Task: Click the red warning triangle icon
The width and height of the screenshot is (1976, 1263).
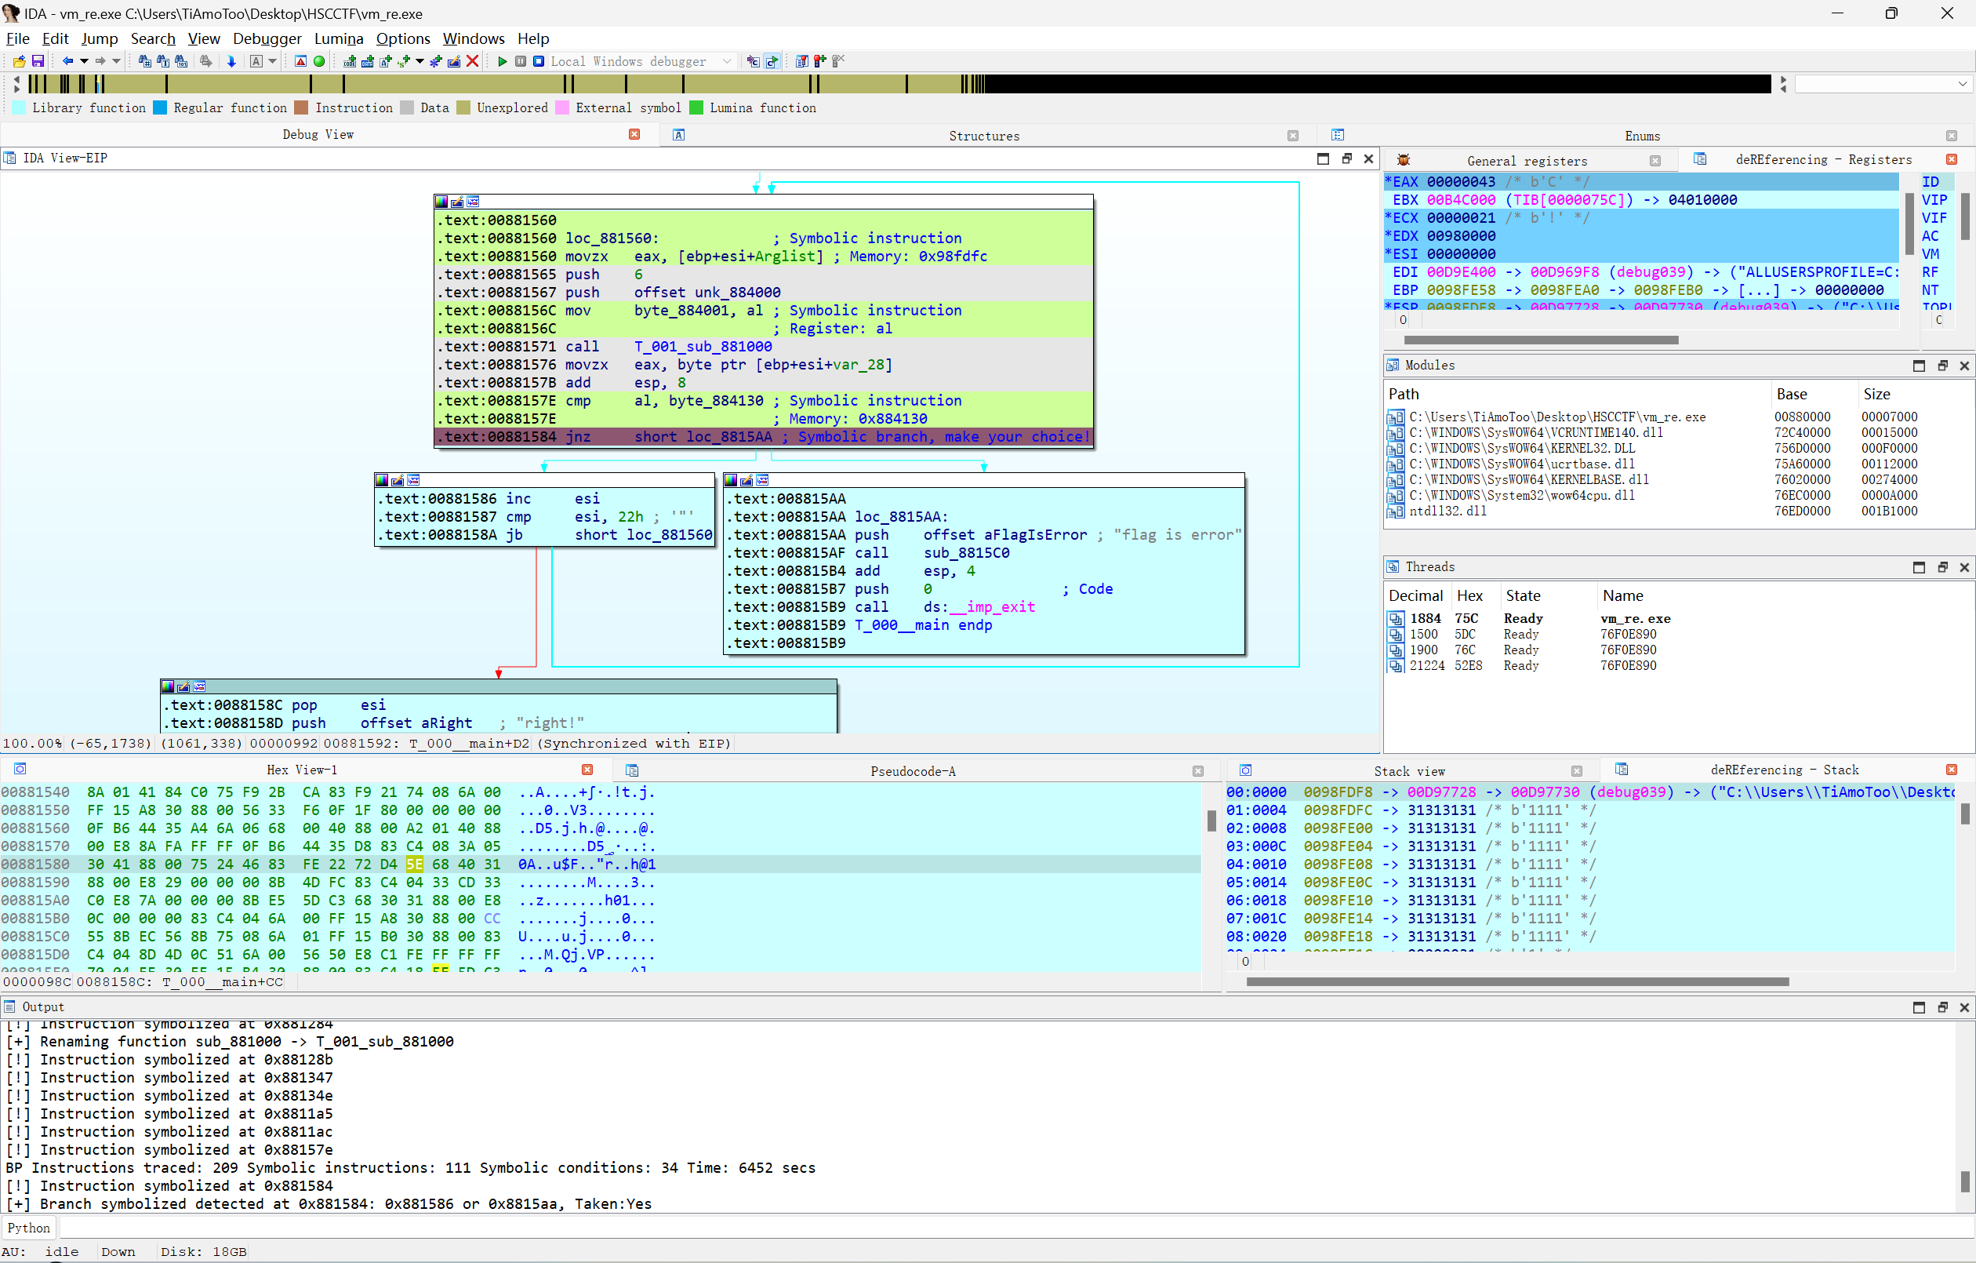Action: click(300, 60)
